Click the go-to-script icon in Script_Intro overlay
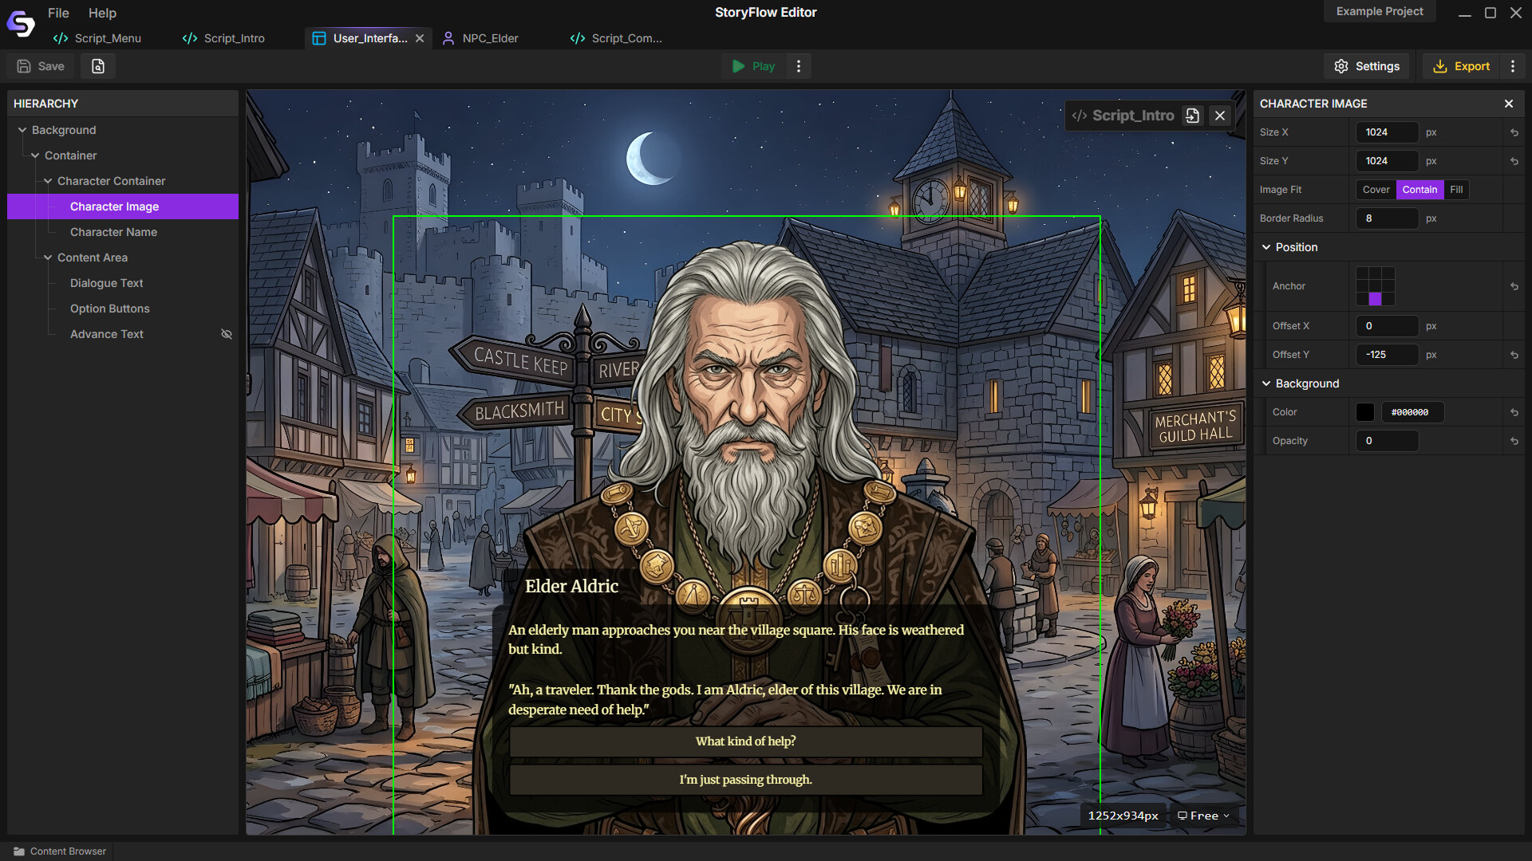Image resolution: width=1532 pixels, height=861 pixels. click(1192, 115)
